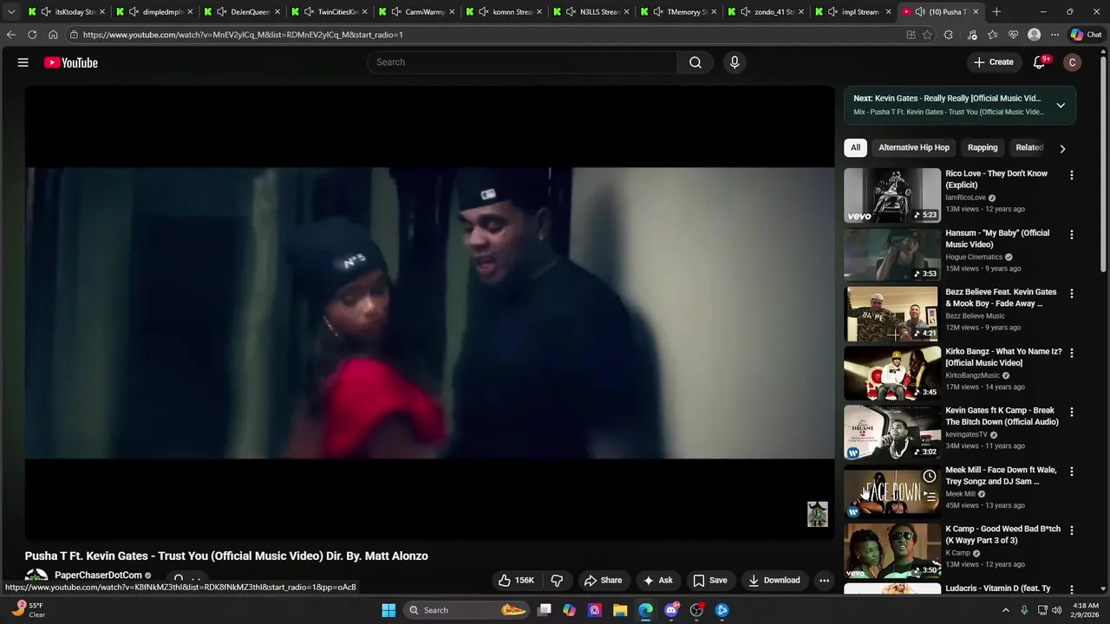Click the browser address bar URL
This screenshot has height=624, width=1110.
coord(243,35)
